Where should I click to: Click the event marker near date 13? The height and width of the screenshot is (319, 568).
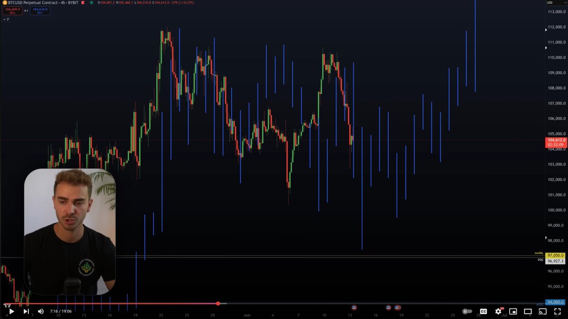[x=354, y=307]
